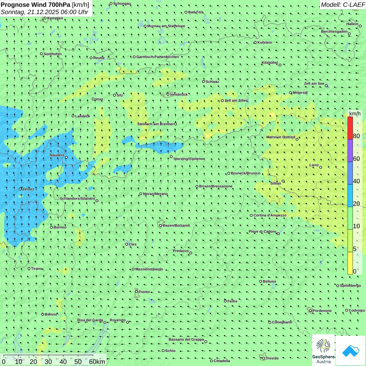Click the Lienz location marker
Screen dimensions: 366x366
pos(321,167)
